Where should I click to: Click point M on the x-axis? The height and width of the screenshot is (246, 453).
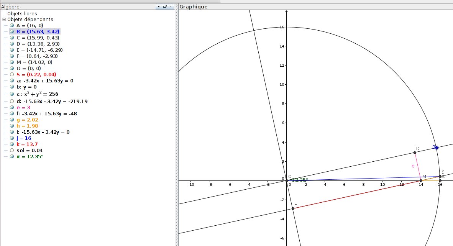pos(421,181)
